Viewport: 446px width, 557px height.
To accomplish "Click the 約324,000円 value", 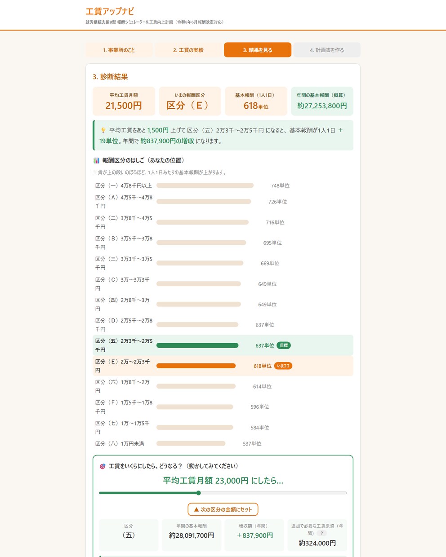I will [317, 543].
